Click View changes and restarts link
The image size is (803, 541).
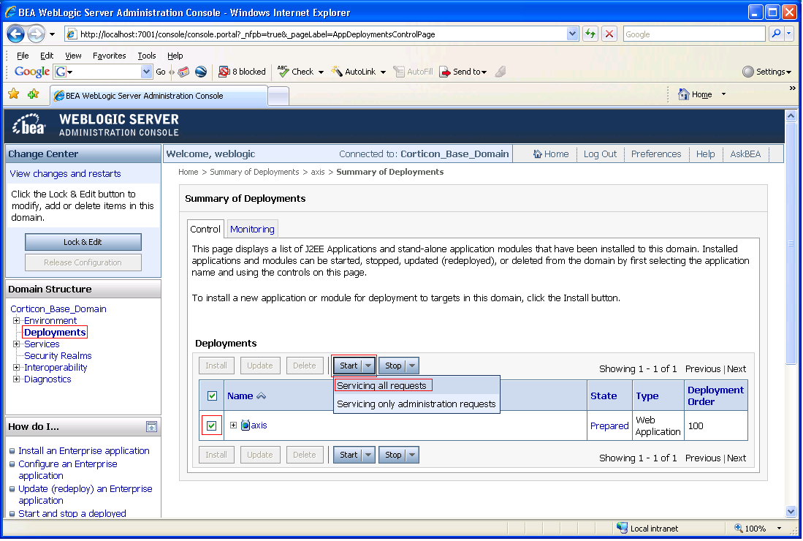(66, 174)
